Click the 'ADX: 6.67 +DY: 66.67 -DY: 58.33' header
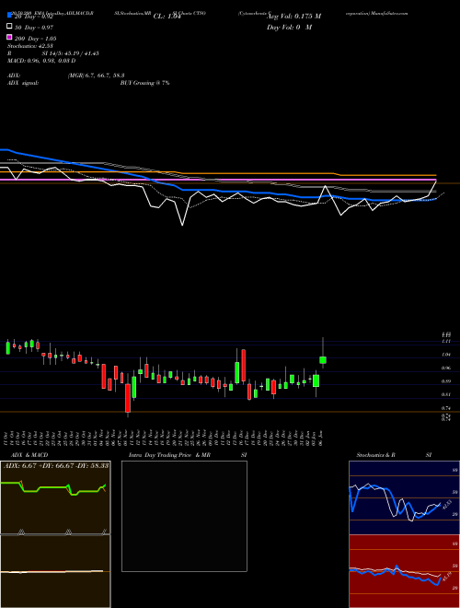460x608 pixels. [x=56, y=465]
